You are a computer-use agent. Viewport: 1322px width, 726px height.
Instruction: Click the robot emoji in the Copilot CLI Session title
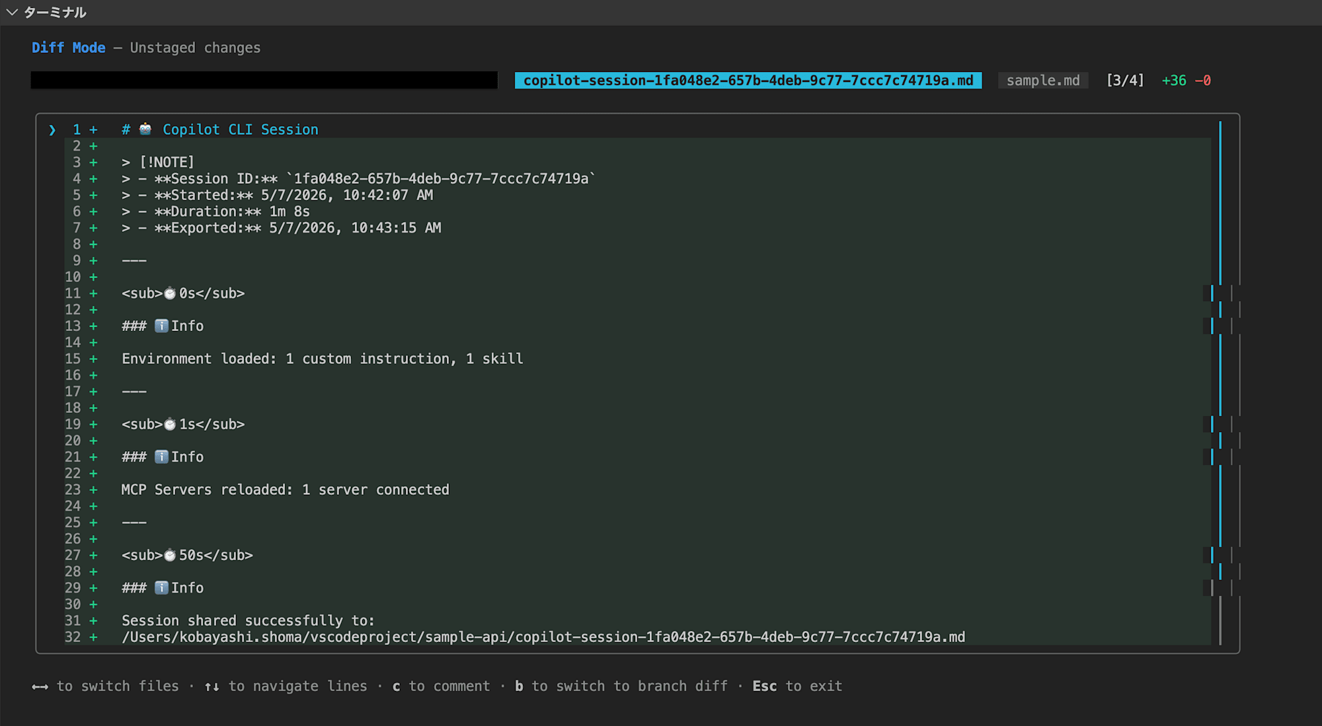tap(145, 129)
